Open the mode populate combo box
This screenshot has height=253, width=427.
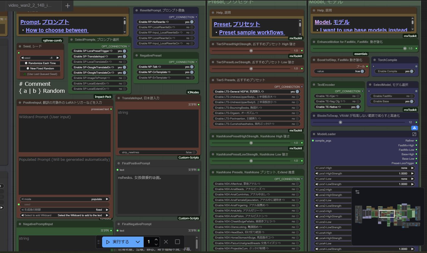click(x=65, y=199)
